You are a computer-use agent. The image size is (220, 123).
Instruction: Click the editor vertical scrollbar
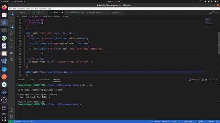[x=219, y=43]
